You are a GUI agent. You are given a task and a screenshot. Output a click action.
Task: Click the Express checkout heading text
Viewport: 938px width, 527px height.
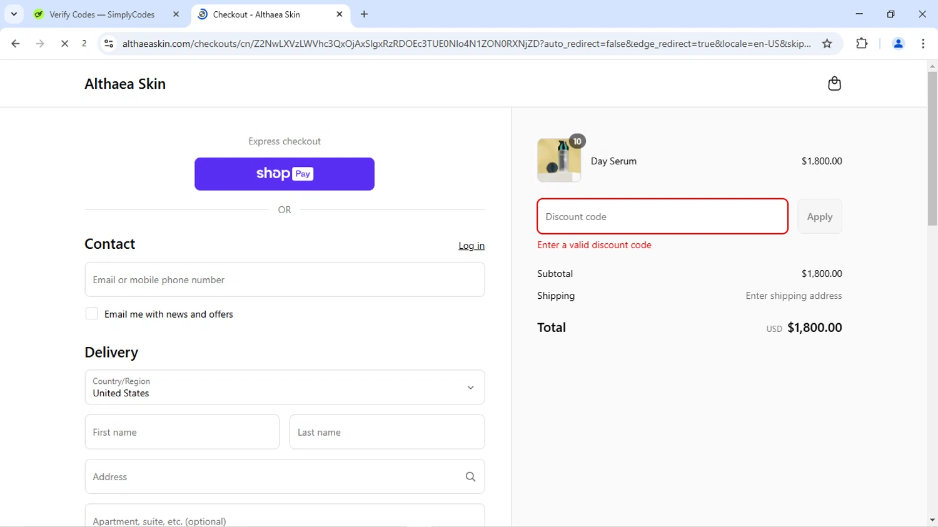pyautogui.click(x=285, y=141)
